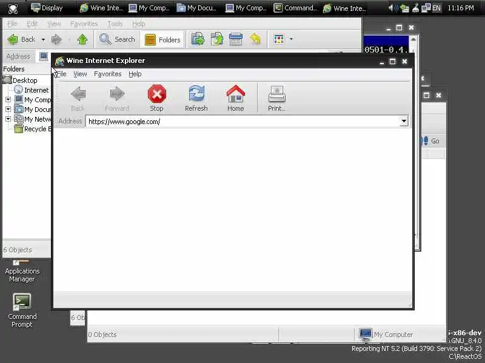Switch to Command Prompt task on taskbar
Viewport: 485px width, 363px height.
tap(295, 8)
